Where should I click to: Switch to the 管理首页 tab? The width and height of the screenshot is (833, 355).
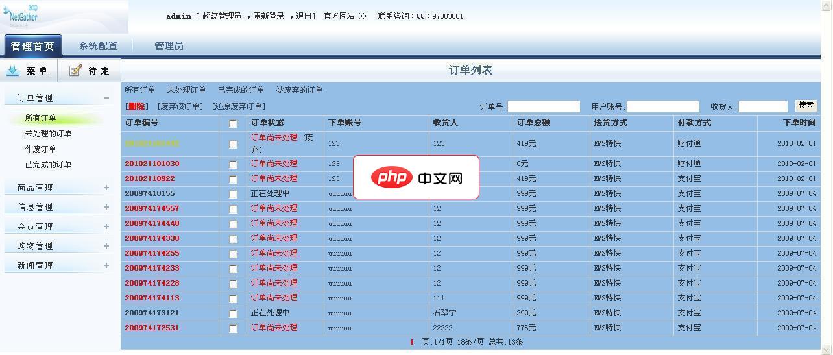33,46
